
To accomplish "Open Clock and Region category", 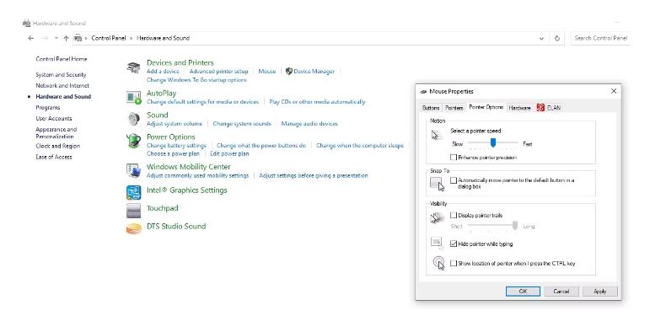I will pyautogui.click(x=57, y=146).
